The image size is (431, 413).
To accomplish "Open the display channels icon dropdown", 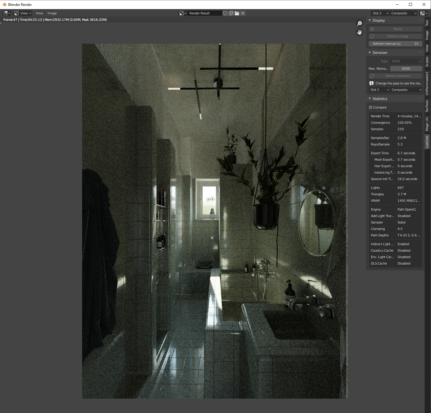I will 424,13.
